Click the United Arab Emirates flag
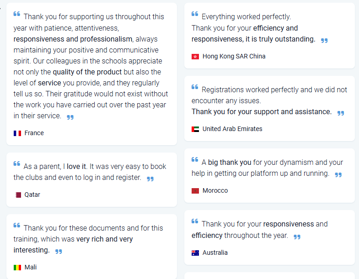359x279 pixels. [x=195, y=129]
